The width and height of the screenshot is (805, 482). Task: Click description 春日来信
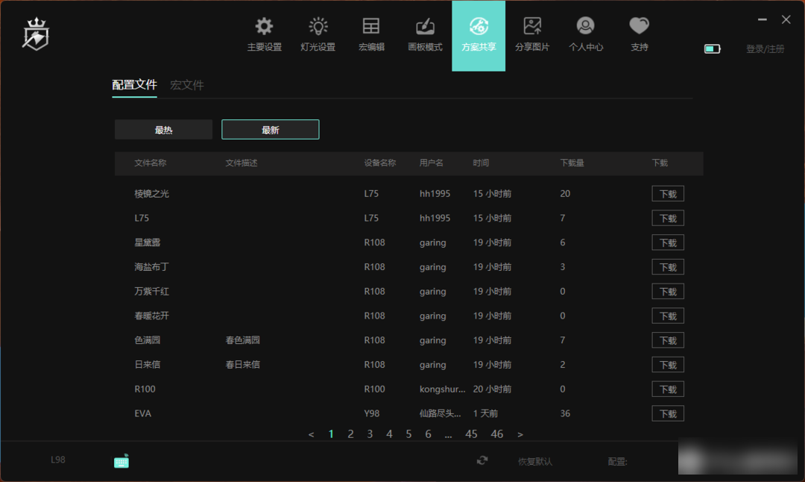pos(243,364)
